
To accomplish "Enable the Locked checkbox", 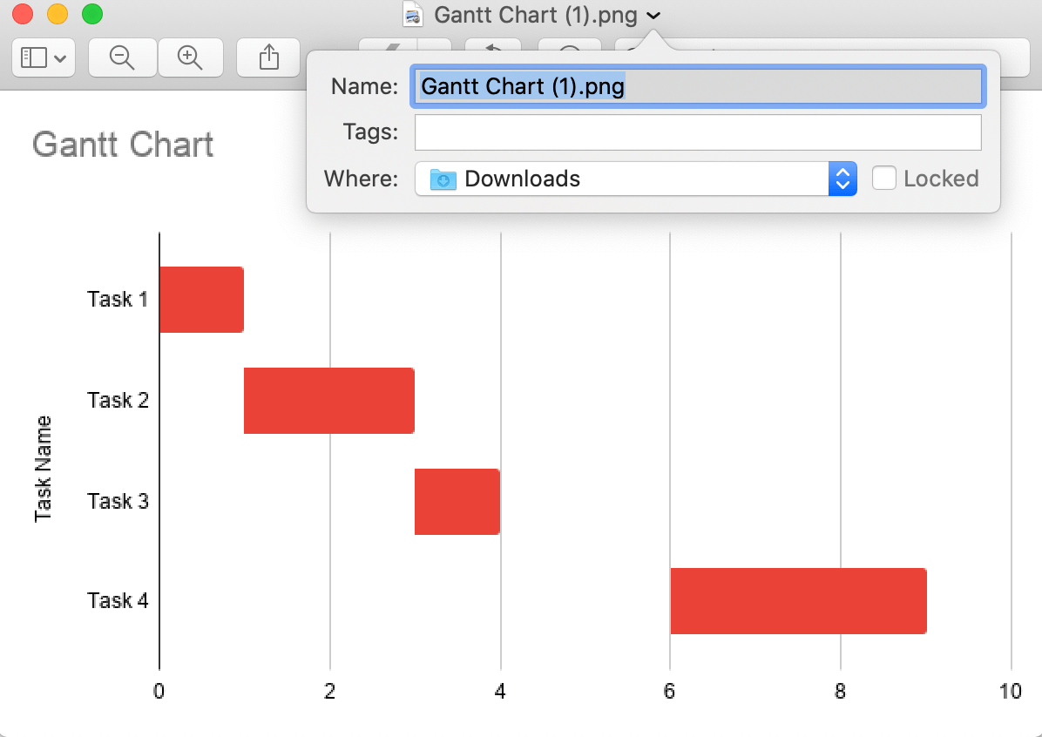I will pyautogui.click(x=884, y=178).
